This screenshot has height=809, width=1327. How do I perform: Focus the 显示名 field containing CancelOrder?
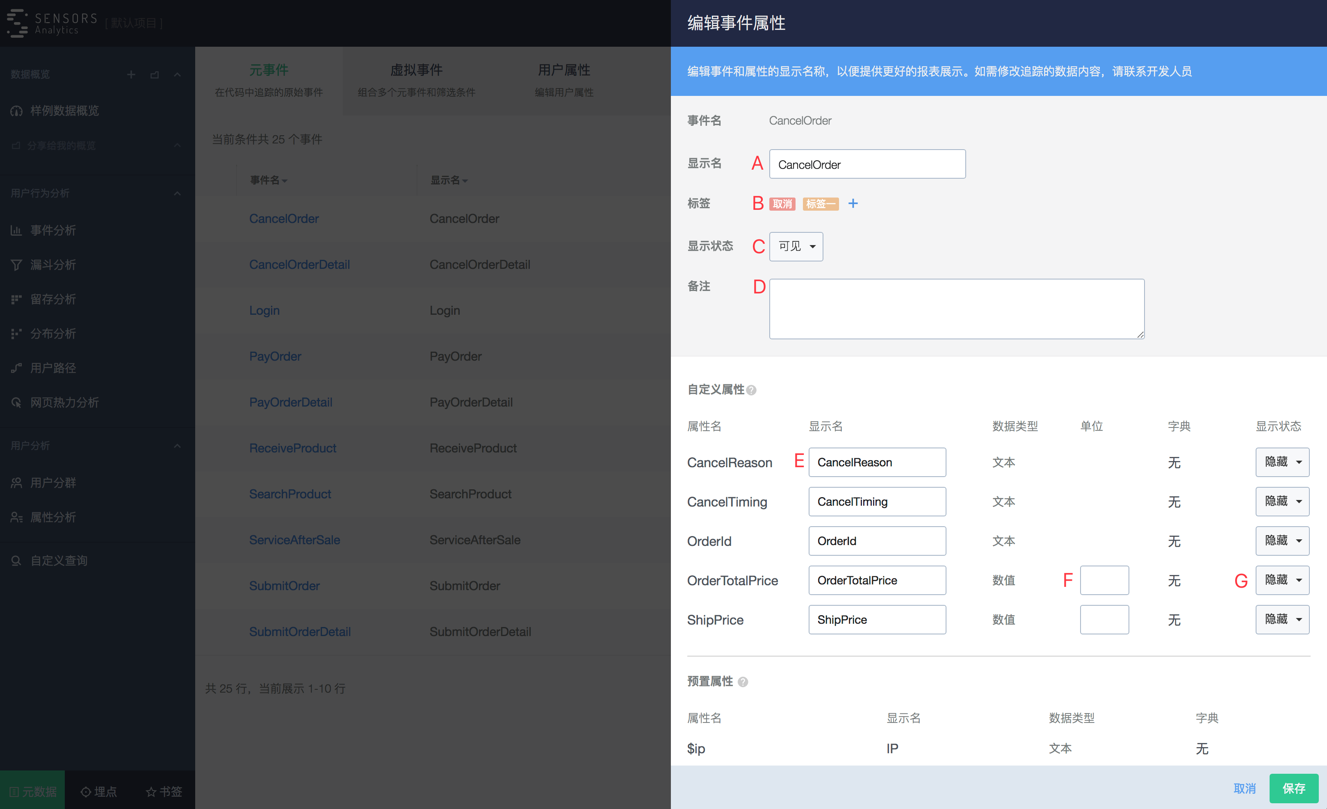(867, 164)
